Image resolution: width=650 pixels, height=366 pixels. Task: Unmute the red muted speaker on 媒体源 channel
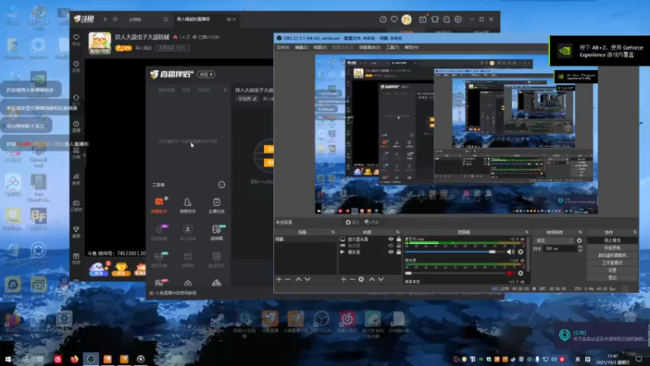(x=511, y=273)
